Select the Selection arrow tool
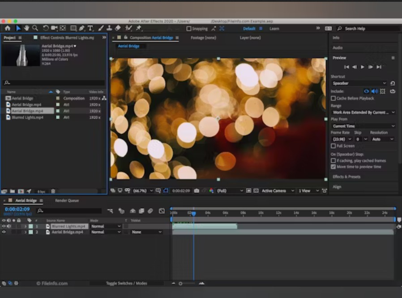Image resolution: width=402 pixels, height=298 pixels. tap(18, 28)
